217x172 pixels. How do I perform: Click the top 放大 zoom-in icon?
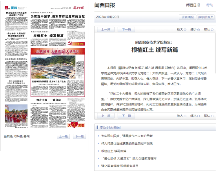pyautogui.click(x=185, y=30)
